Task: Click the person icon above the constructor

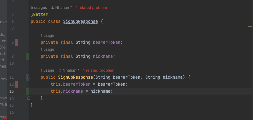Action: click(60, 70)
